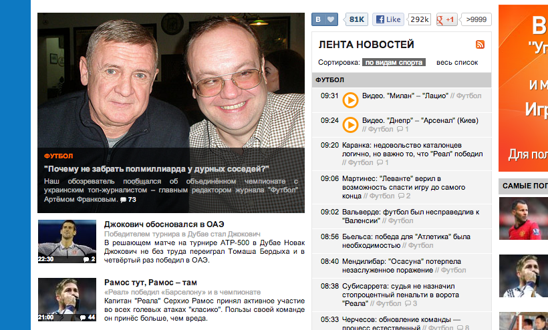Play the "Днепр" – "Арсенал" video icon
This screenshot has height=330, width=548.
[x=350, y=125]
